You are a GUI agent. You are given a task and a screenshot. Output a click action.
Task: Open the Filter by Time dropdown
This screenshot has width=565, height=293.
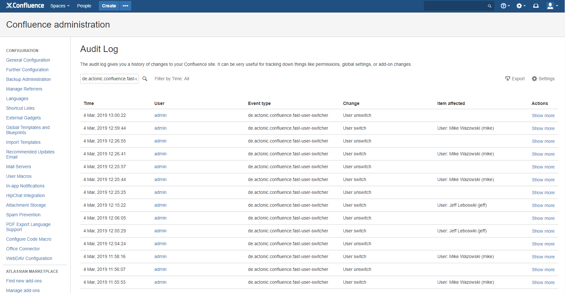tap(172, 79)
